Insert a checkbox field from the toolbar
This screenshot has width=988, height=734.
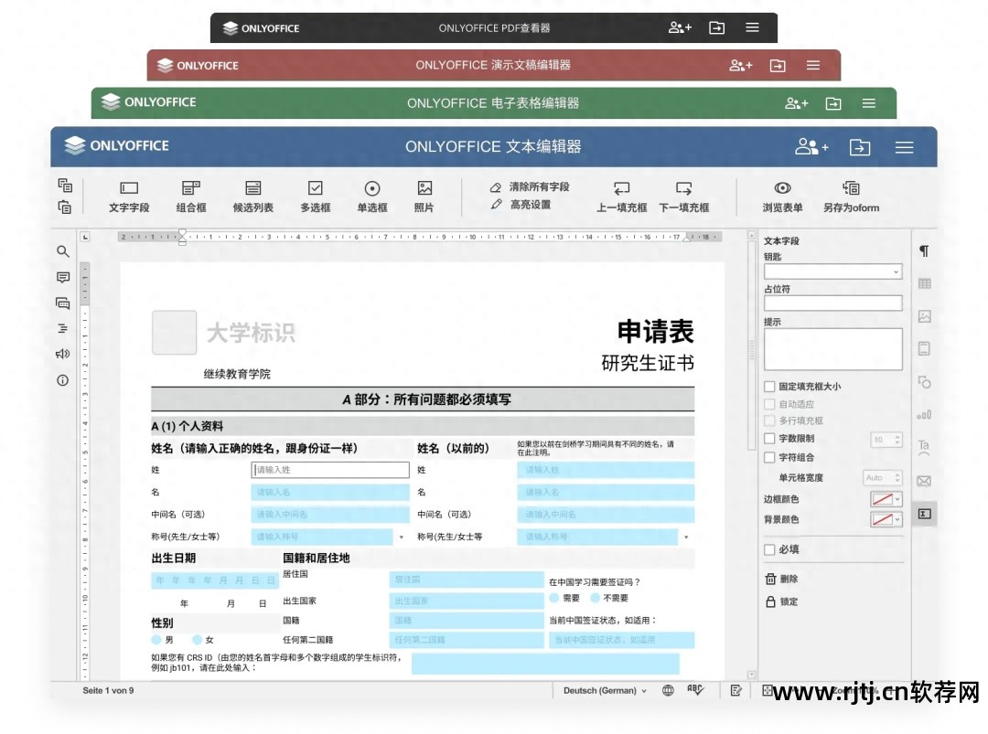316,195
